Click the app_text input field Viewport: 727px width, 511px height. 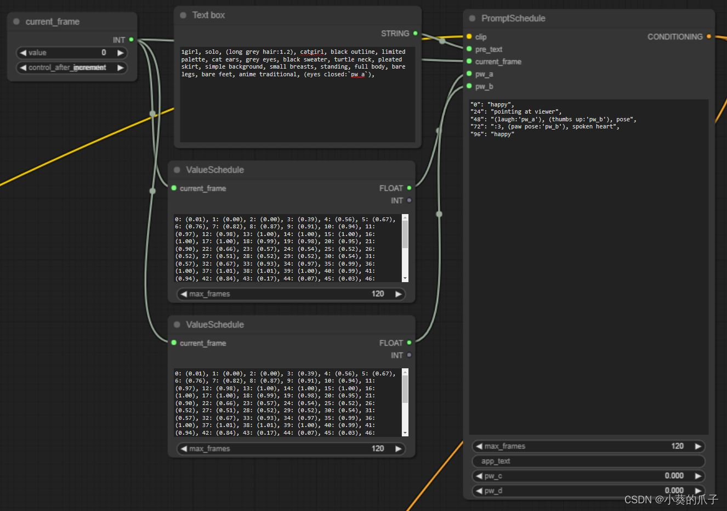coord(588,461)
